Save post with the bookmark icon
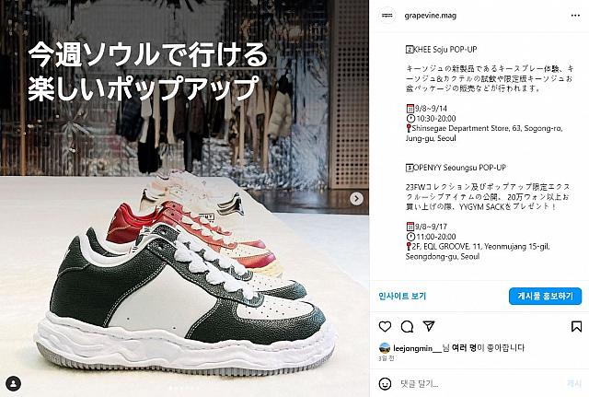 (x=576, y=326)
